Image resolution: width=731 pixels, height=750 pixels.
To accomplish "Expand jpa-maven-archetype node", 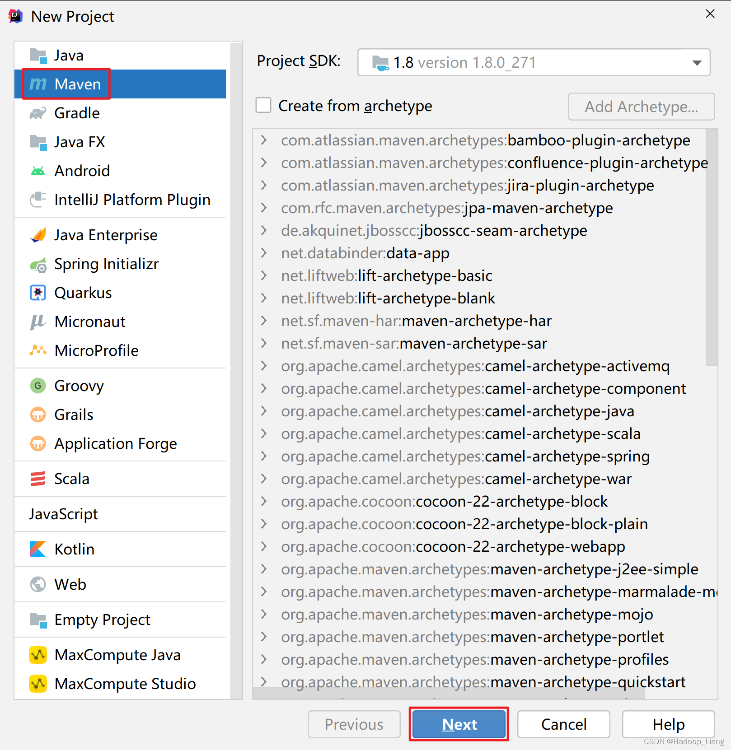I will (264, 208).
